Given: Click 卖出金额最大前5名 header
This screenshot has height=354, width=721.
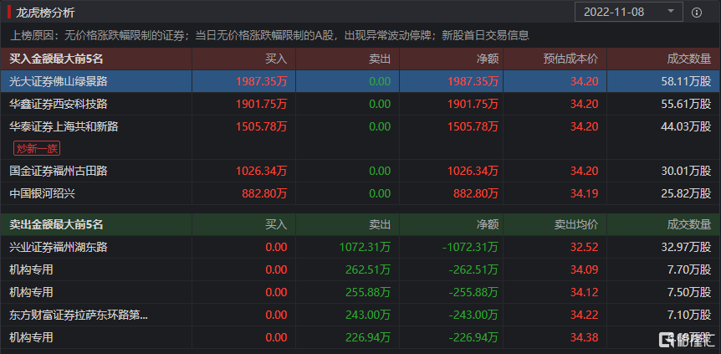Looking at the screenshot, I should point(56,224).
